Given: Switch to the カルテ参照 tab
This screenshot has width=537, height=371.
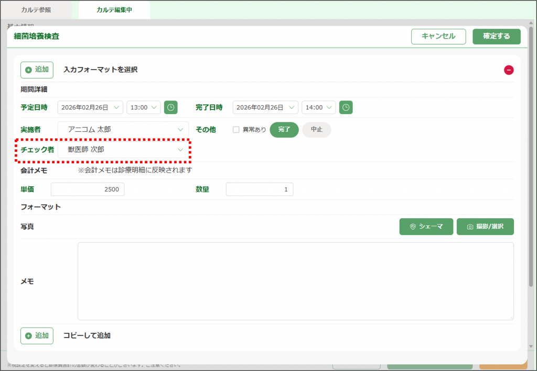Looking at the screenshot, I should coord(36,10).
